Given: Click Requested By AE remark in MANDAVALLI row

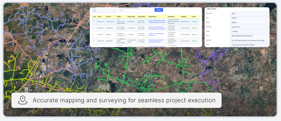Looking at the screenshot, I should click(185, 28).
